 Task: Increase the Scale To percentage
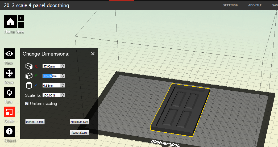(x=63, y=94)
